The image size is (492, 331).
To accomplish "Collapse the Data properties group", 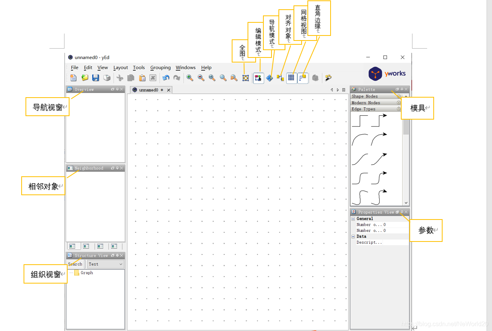I will coord(353,236).
